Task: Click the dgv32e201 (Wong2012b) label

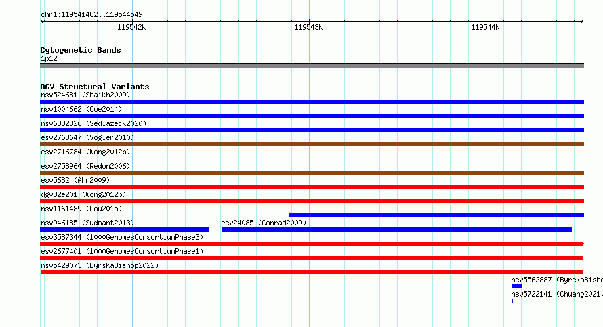Action: tap(83, 194)
